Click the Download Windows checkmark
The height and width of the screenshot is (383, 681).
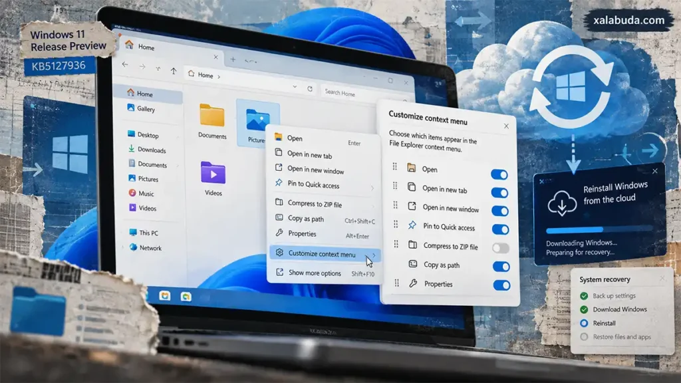pyautogui.click(x=584, y=309)
